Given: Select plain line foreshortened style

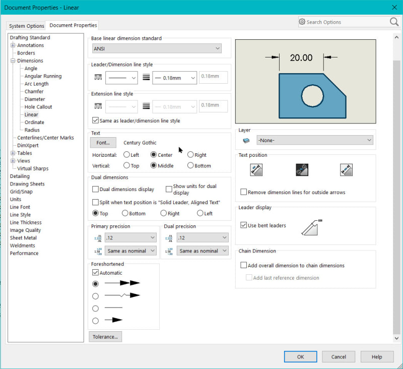Looking at the screenshot, I should click(95, 309).
